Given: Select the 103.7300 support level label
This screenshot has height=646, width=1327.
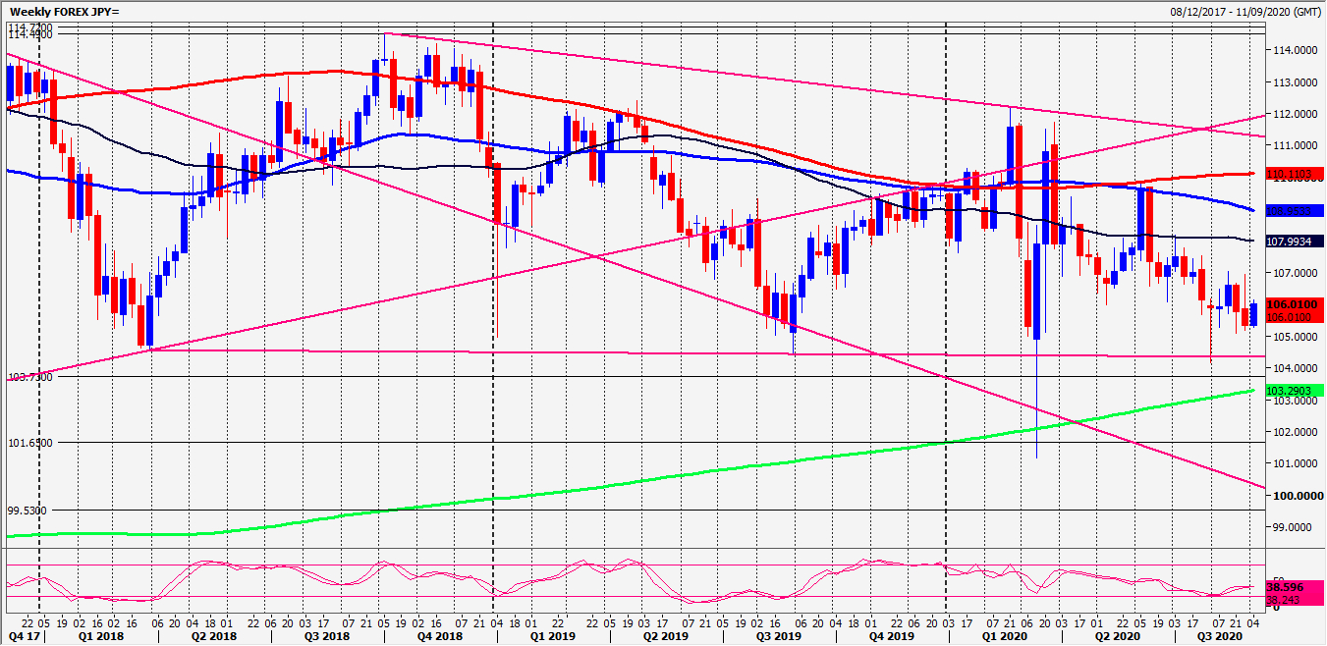Looking at the screenshot, I should tap(28, 377).
